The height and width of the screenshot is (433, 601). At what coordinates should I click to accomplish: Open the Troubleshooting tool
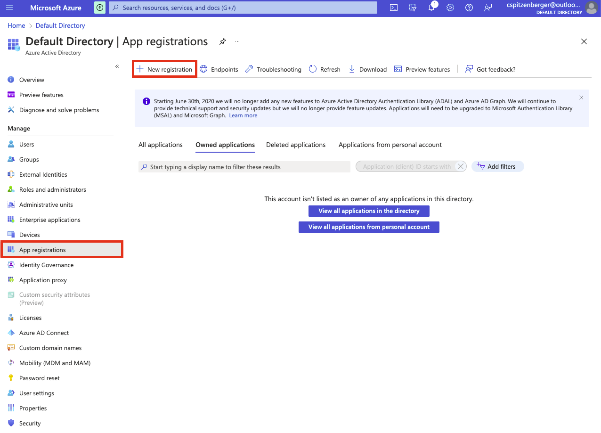point(273,69)
